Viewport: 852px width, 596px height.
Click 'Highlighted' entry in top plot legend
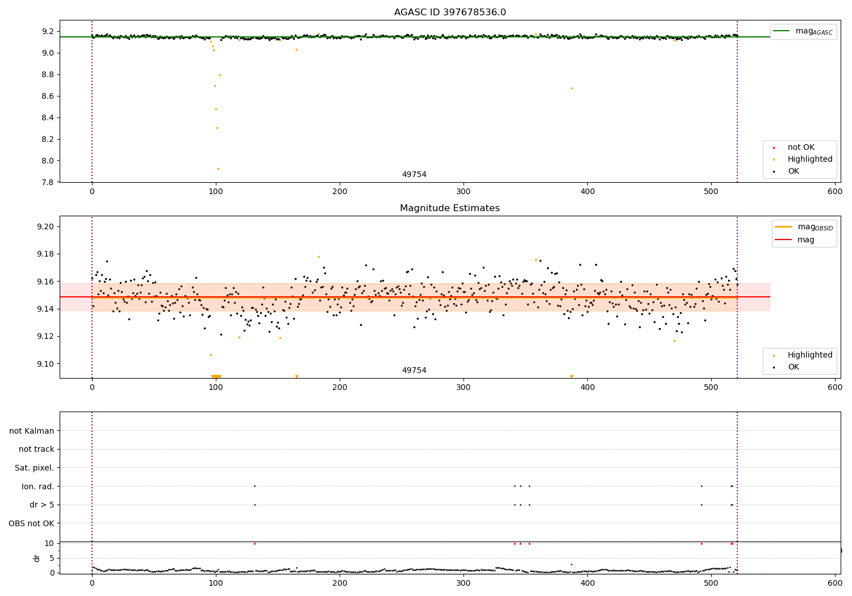(810, 160)
